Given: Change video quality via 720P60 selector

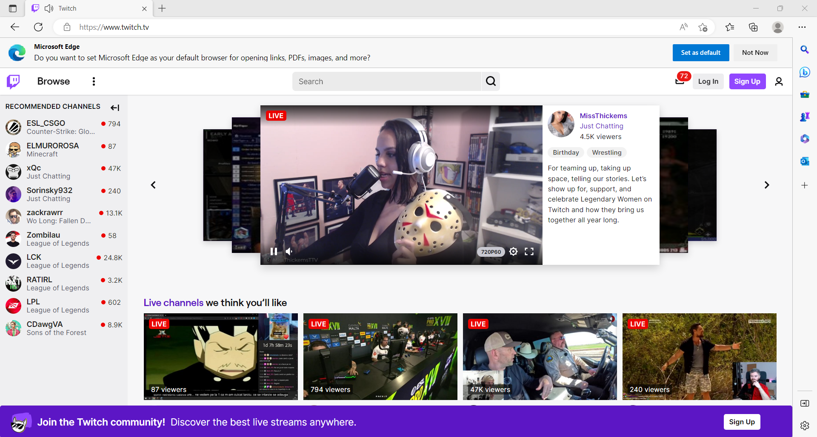Looking at the screenshot, I should (x=490, y=251).
